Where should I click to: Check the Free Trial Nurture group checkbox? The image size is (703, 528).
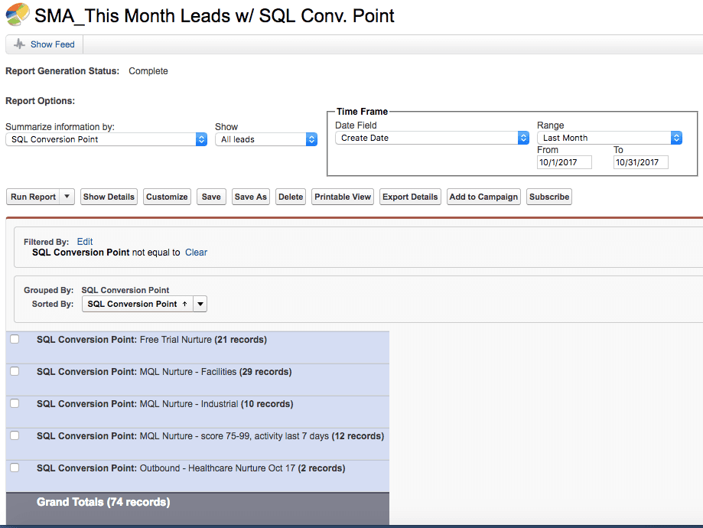click(x=15, y=340)
